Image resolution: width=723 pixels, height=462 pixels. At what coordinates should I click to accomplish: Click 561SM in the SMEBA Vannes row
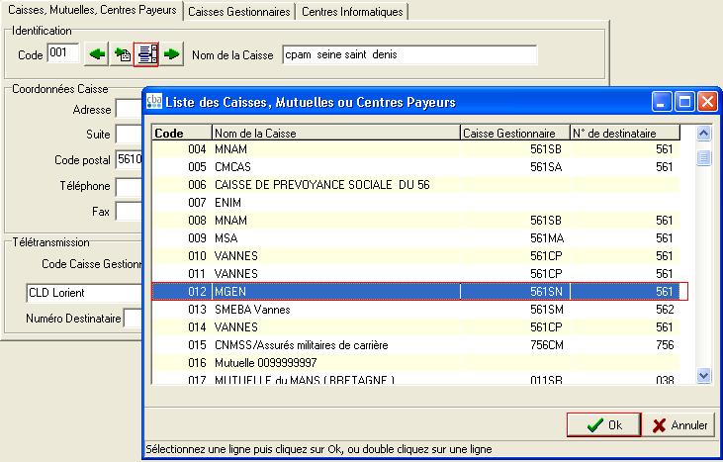pos(546,310)
